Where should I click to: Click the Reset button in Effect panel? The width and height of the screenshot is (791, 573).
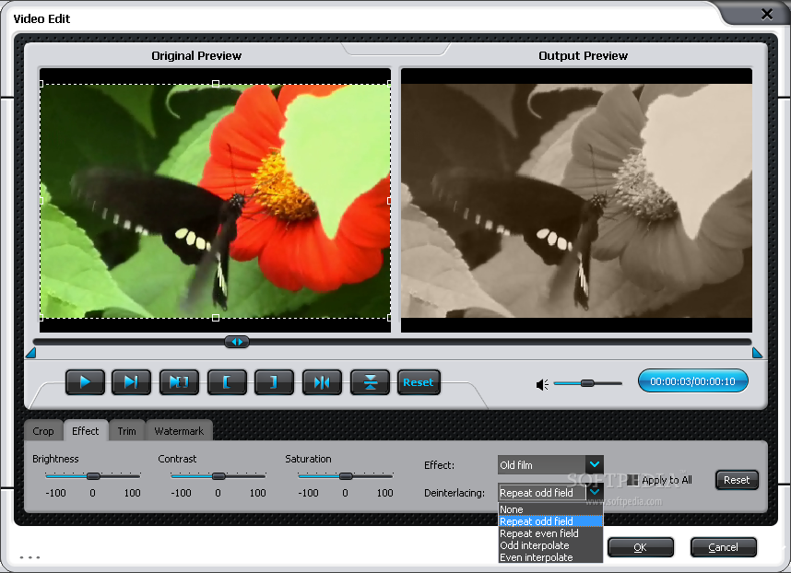coord(737,480)
